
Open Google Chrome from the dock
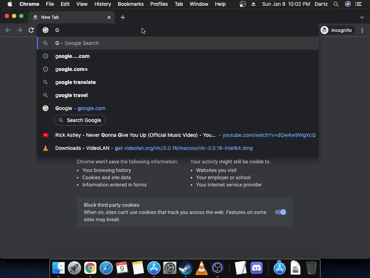pos(90,268)
